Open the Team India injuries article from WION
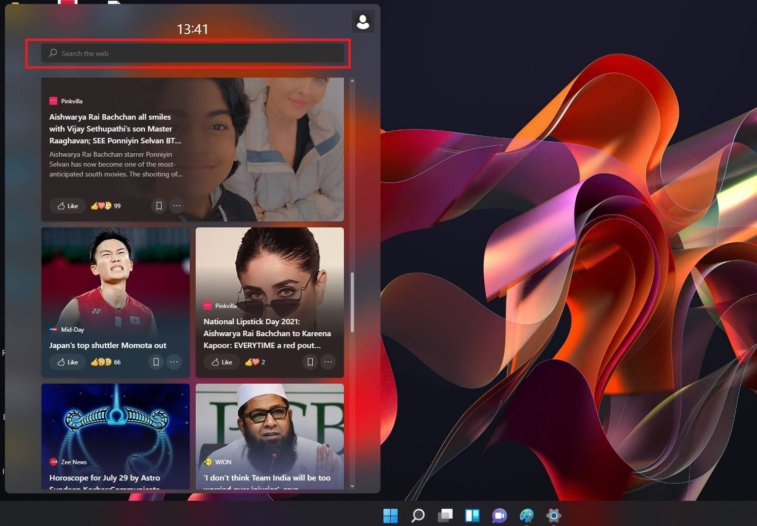Image resolution: width=757 pixels, height=526 pixels. [x=267, y=478]
